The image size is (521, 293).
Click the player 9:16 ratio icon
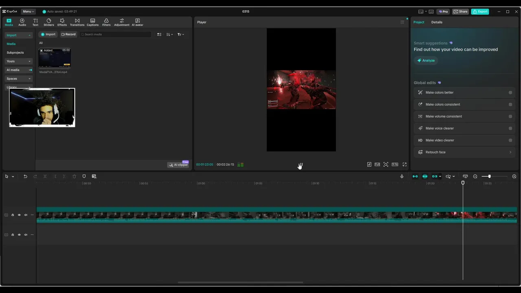click(x=395, y=164)
